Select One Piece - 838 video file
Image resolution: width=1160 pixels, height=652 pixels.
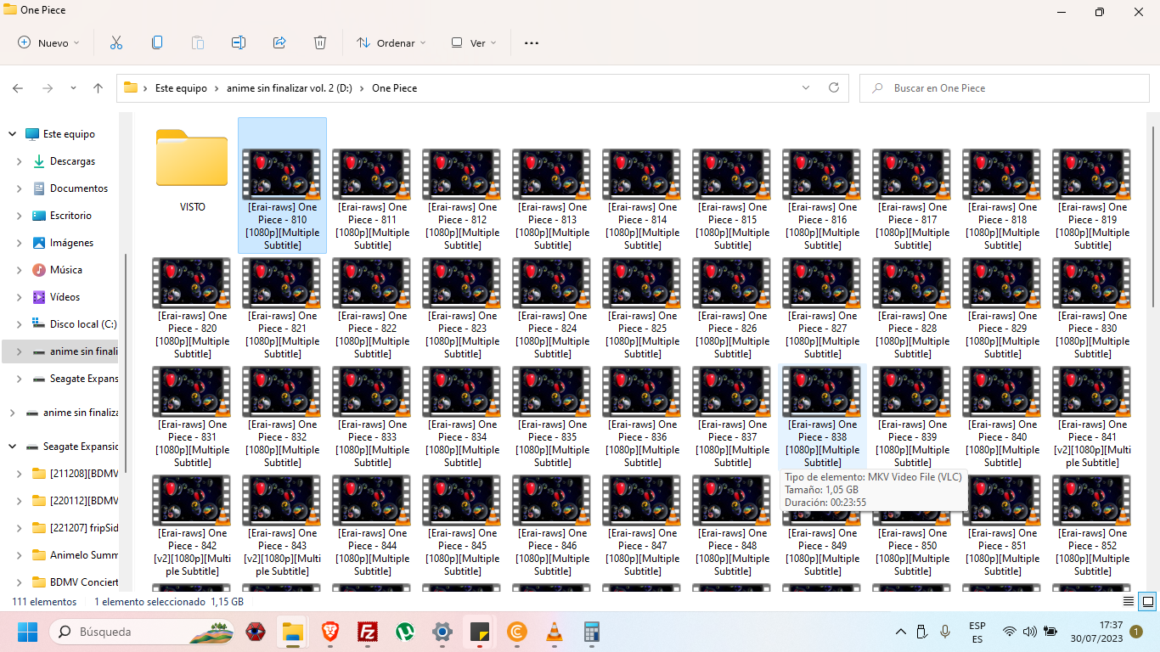click(822, 418)
